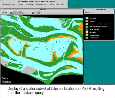Click the 'Fisheries' label on the map
115x98 pixels.
tap(6, 82)
